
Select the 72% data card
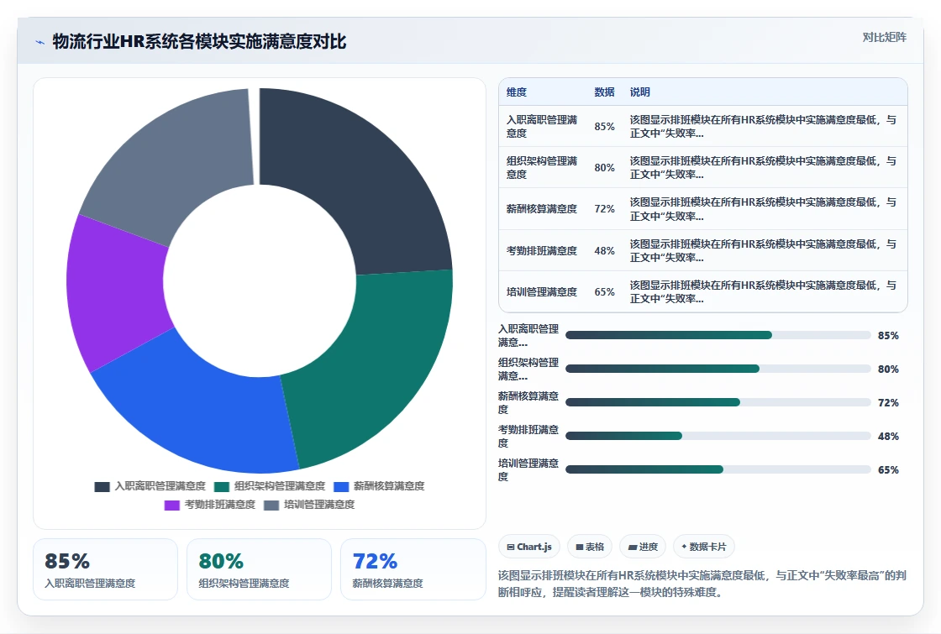413,569
